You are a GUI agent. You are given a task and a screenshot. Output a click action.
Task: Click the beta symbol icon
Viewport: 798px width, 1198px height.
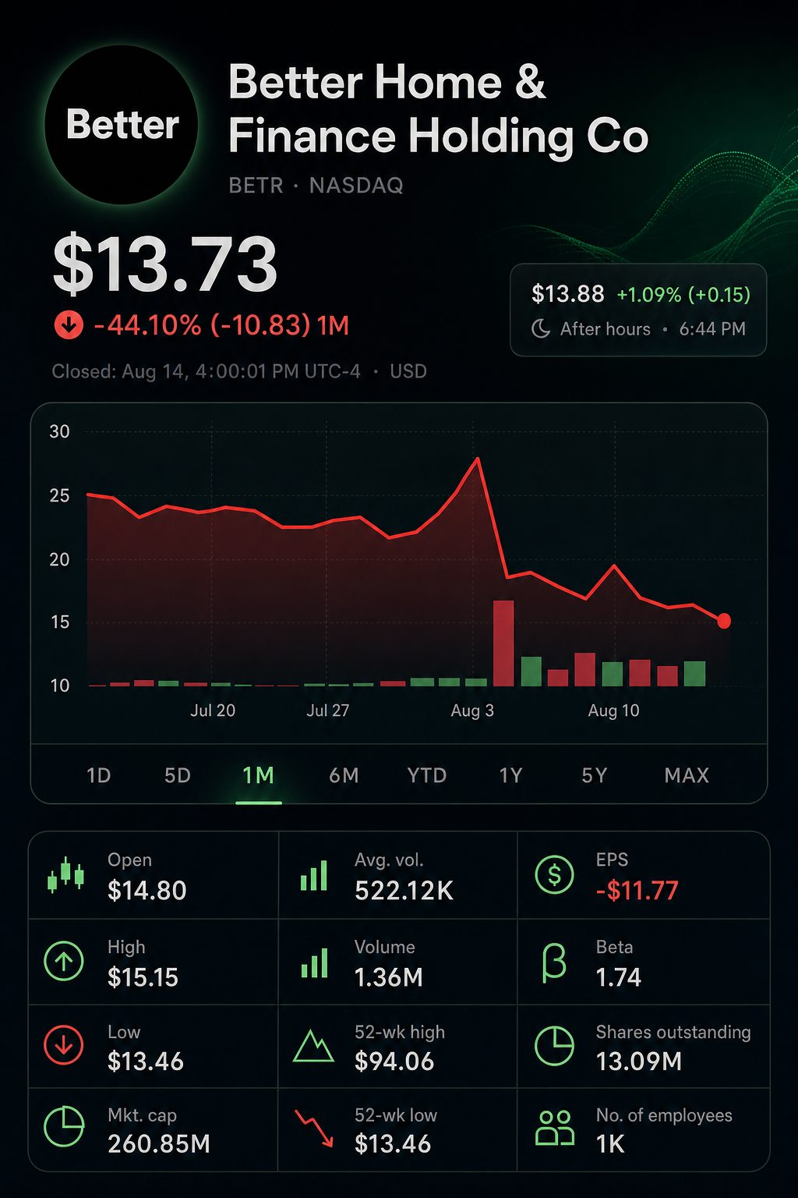tap(553, 962)
